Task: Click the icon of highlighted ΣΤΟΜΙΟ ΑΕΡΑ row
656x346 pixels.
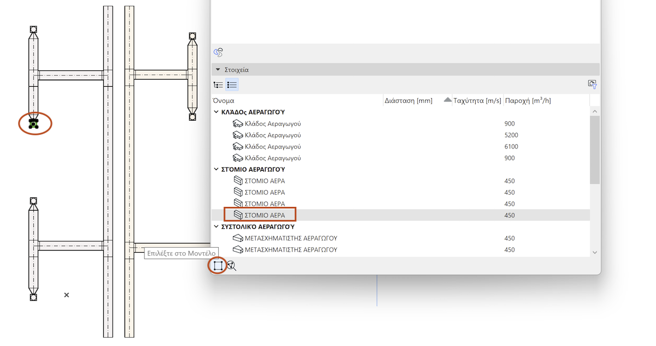Action: coord(238,215)
